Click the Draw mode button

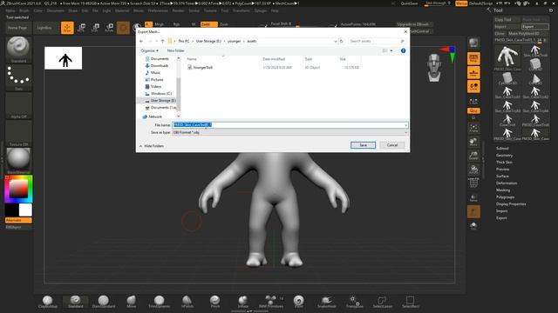[x=67, y=28]
